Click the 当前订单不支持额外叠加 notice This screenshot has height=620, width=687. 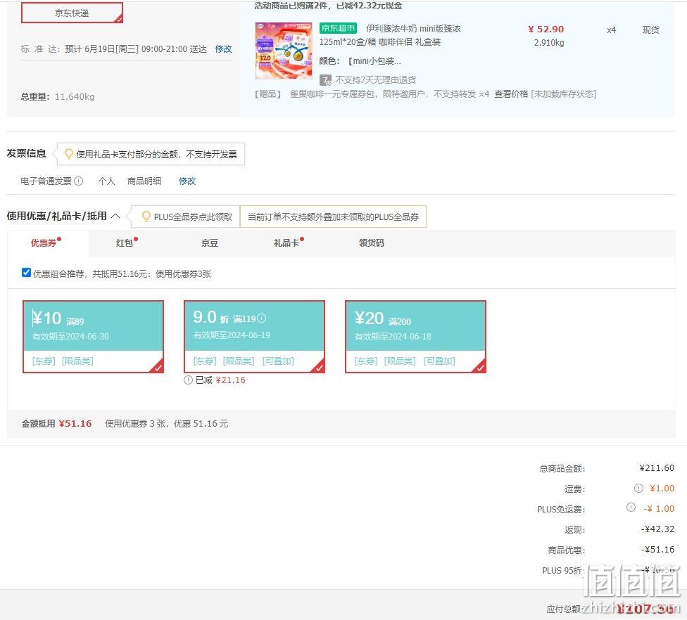click(x=333, y=217)
